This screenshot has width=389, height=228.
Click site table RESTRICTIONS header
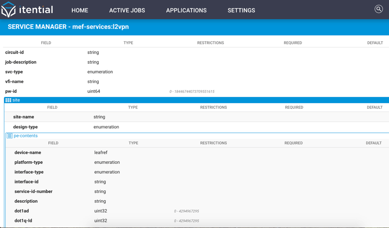(x=214, y=108)
